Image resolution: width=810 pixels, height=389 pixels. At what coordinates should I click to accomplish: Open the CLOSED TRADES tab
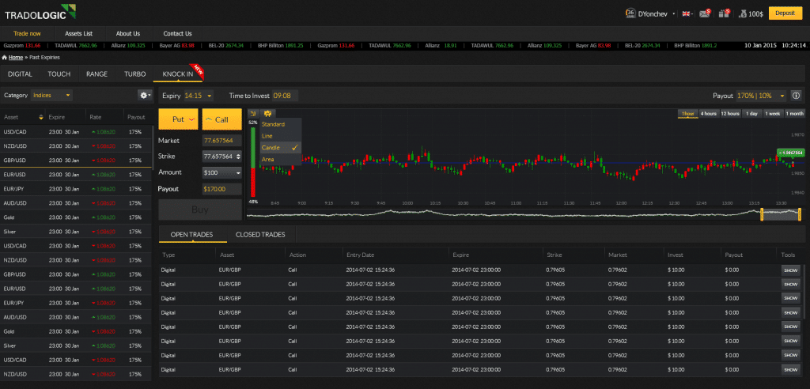[260, 235]
